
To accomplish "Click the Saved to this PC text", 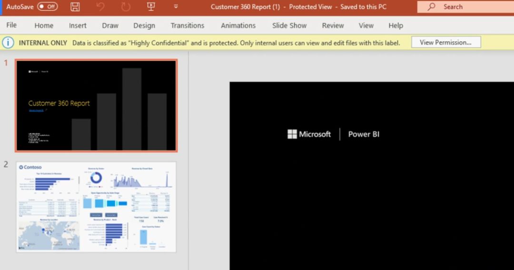I will tap(363, 7).
